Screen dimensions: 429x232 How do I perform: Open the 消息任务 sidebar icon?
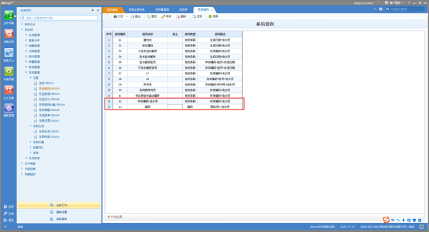click(9, 34)
